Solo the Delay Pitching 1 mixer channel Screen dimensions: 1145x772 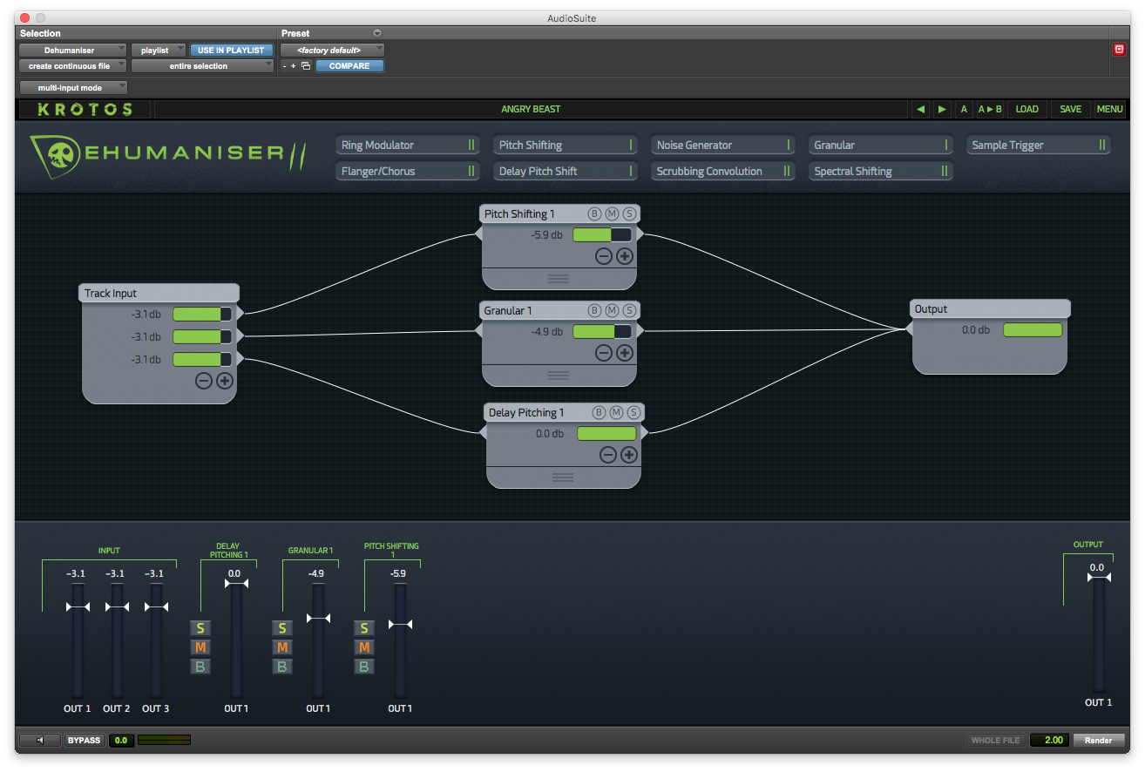click(x=200, y=628)
